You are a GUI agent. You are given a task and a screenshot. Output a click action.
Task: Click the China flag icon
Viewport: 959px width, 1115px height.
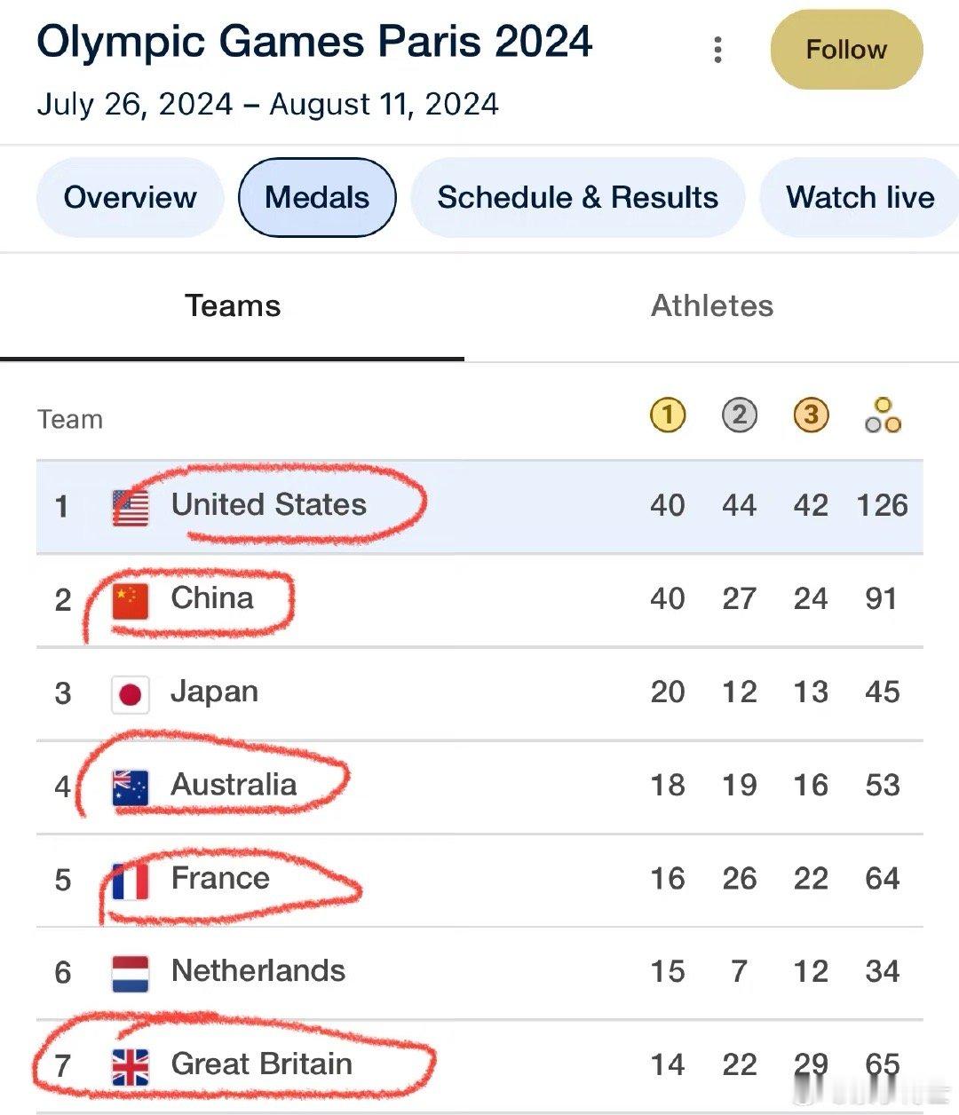tap(131, 601)
